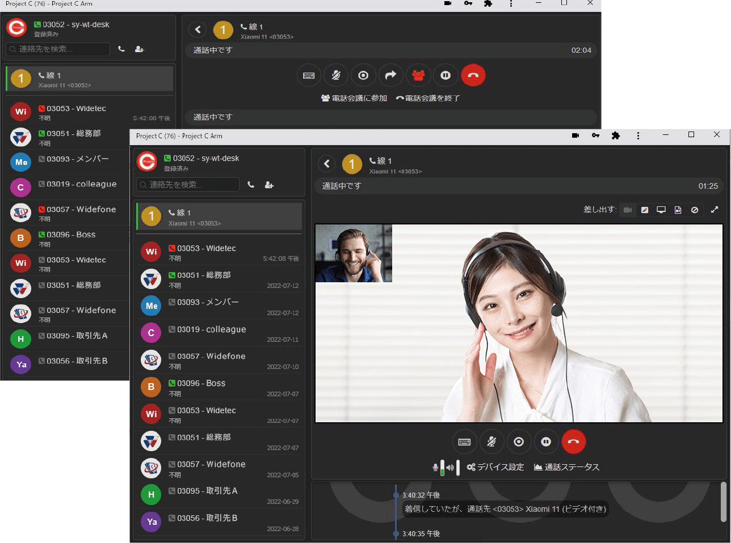Click the self-view video thumbnail of the man
The width and height of the screenshot is (731, 543).
(354, 253)
